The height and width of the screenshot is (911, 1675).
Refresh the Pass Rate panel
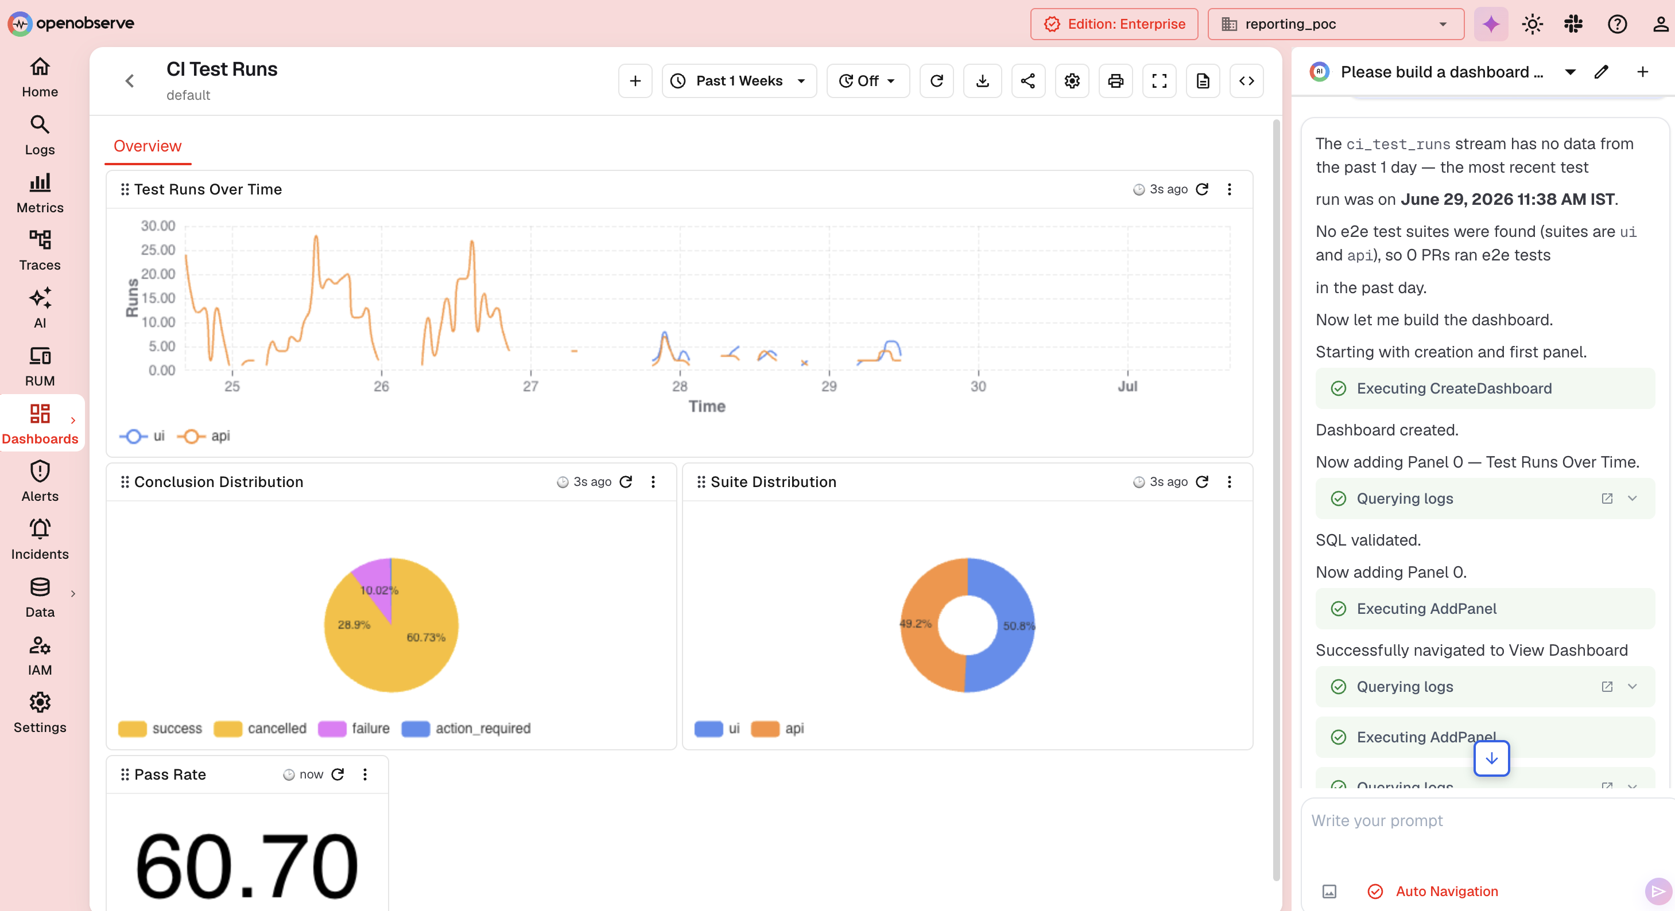tap(338, 774)
